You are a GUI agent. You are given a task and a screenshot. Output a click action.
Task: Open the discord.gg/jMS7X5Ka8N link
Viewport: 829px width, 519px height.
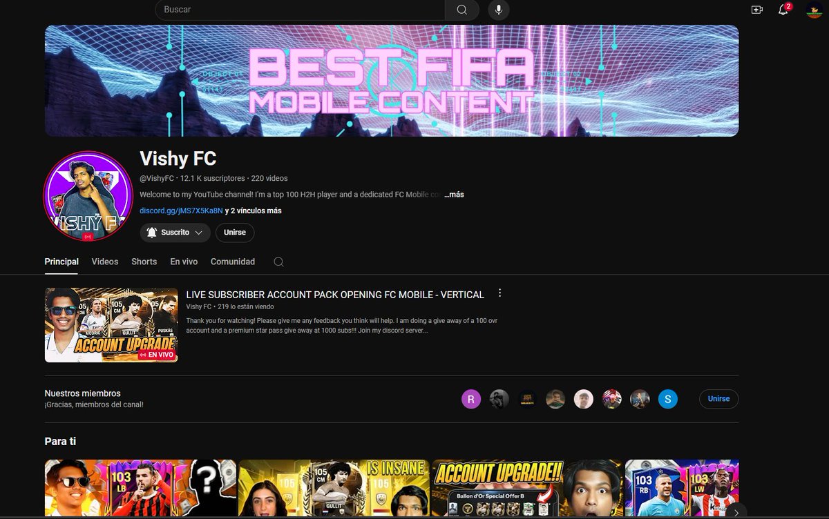[x=181, y=210]
